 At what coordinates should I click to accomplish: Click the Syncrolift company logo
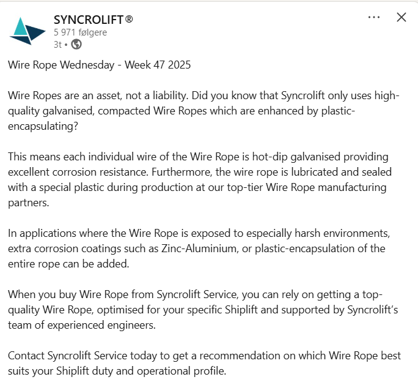pos(28,31)
